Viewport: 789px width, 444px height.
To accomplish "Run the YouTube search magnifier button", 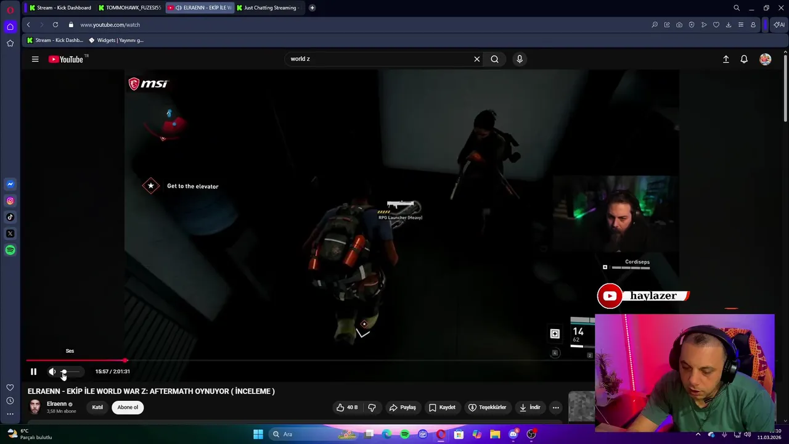I will click(494, 59).
